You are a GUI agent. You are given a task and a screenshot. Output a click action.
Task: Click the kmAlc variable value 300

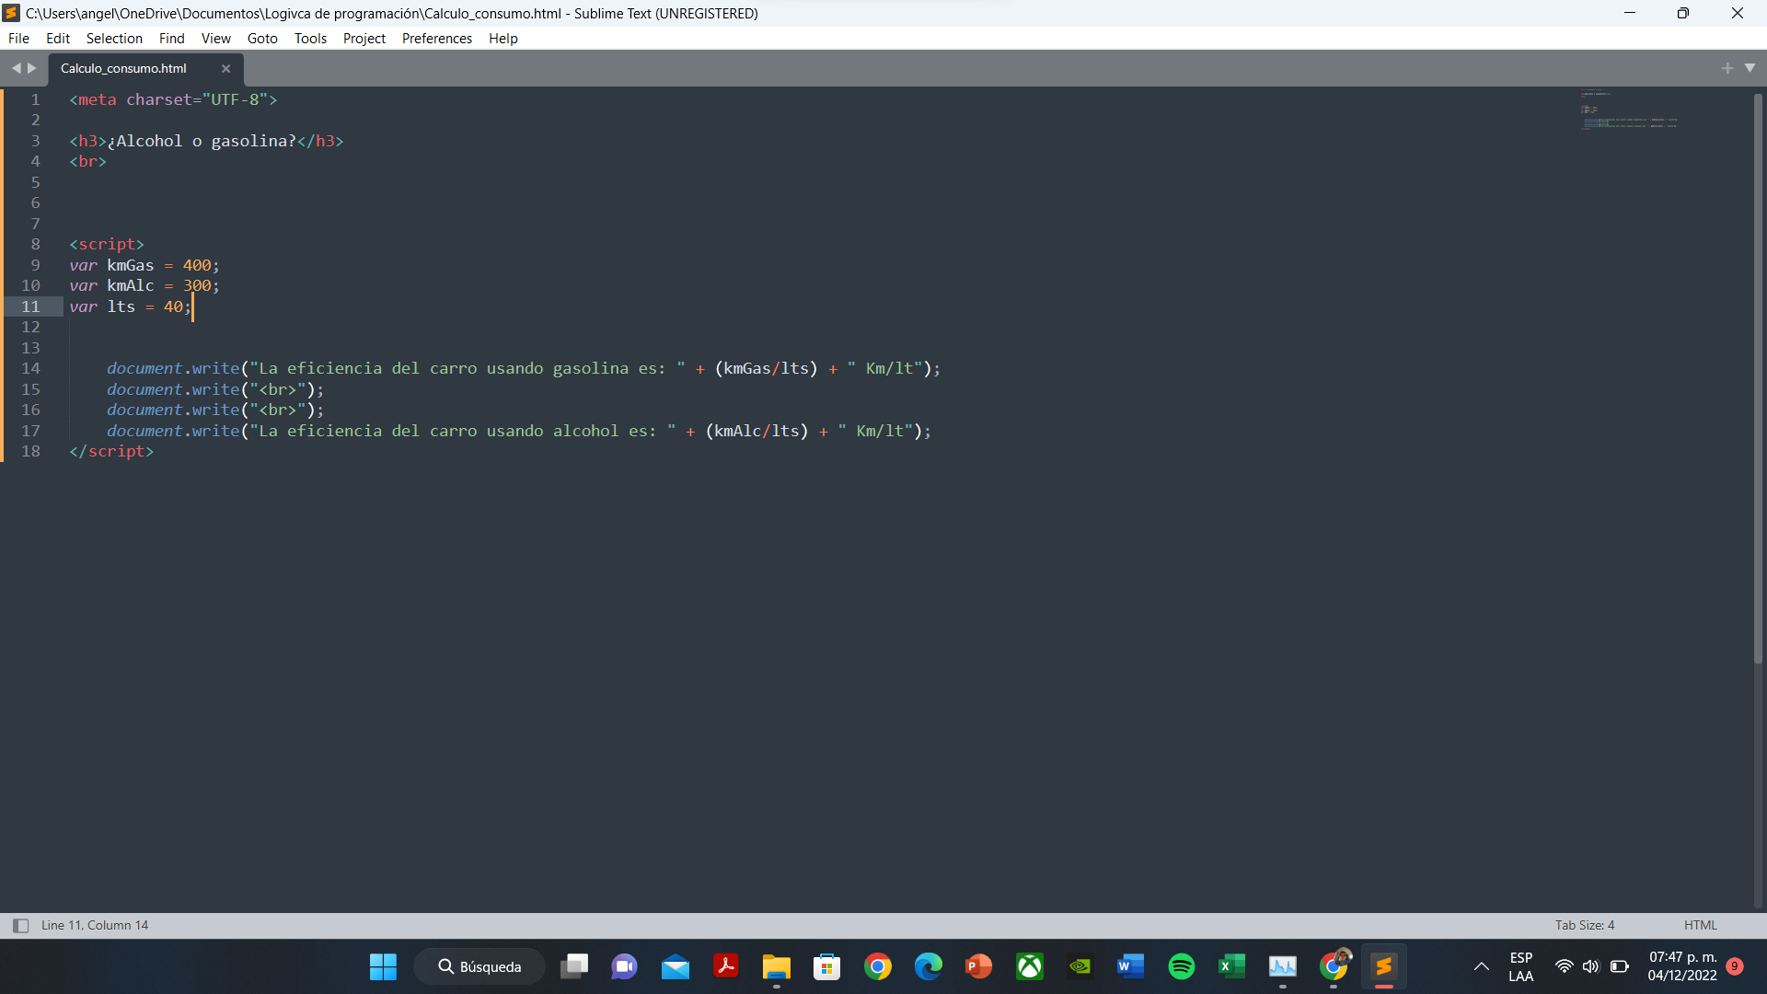click(x=196, y=285)
